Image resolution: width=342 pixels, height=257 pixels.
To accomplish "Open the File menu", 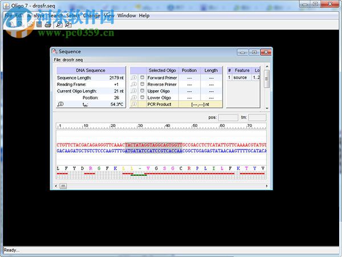I will point(9,15).
